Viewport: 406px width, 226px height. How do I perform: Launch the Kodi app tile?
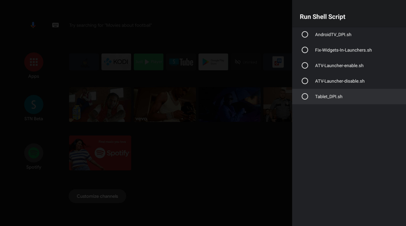(116, 62)
